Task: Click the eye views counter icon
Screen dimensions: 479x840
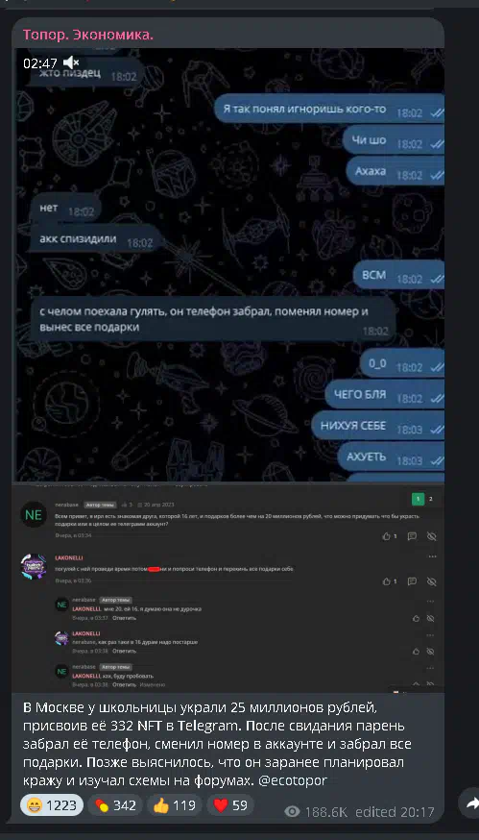Action: [292, 811]
